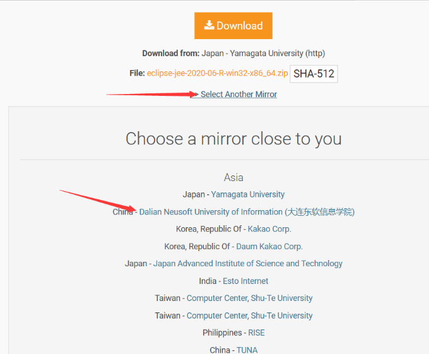Viewport: 429px width, 354px height.
Task: Click the Choose a mirror close to you heading
Action: click(x=233, y=139)
